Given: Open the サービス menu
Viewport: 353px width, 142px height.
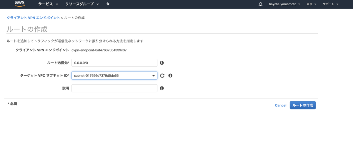Looking at the screenshot, I should tap(48, 4).
